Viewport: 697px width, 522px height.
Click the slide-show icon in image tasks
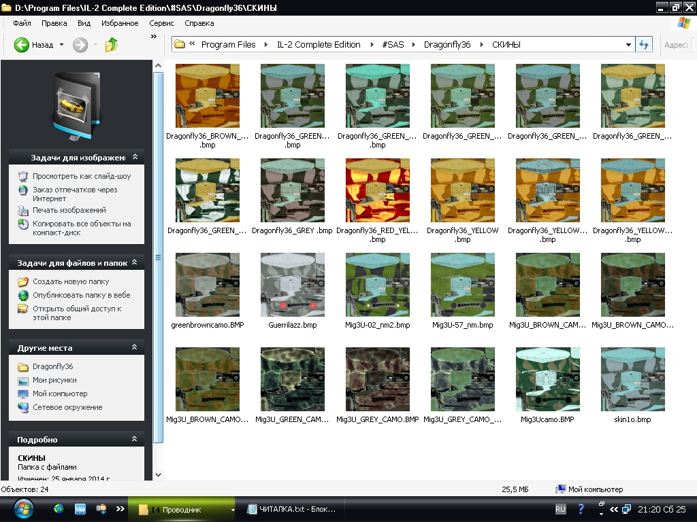pos(23,177)
